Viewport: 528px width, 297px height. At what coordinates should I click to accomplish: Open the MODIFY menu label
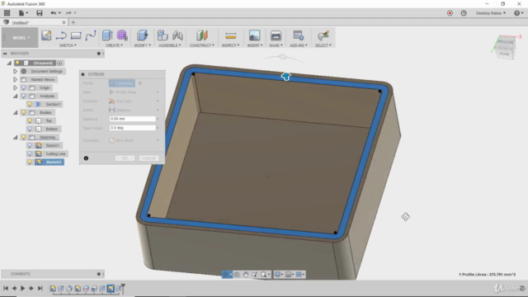pyautogui.click(x=143, y=45)
